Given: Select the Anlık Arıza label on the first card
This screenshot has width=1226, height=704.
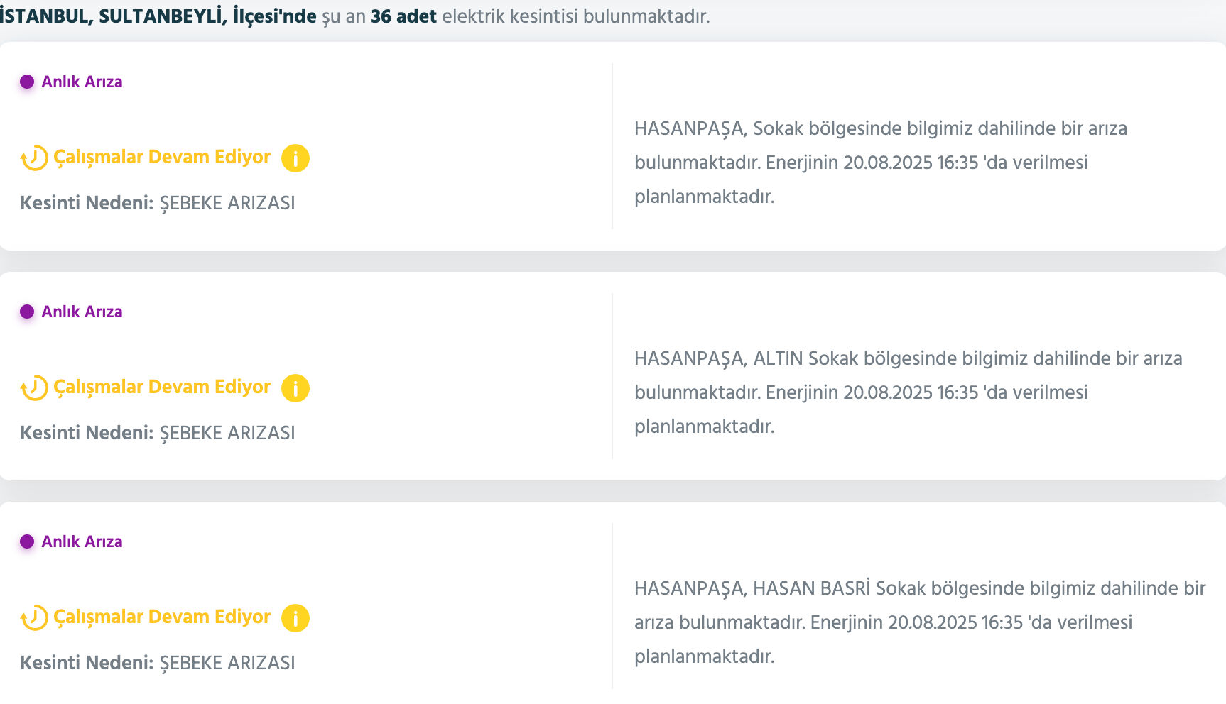Looking at the screenshot, I should [81, 81].
